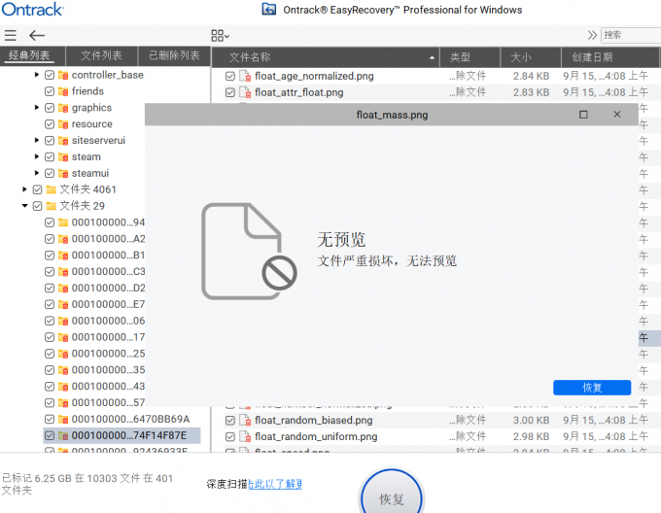The image size is (661, 513).
Task: Switch to the 已删除列表 tab
Action: [174, 55]
